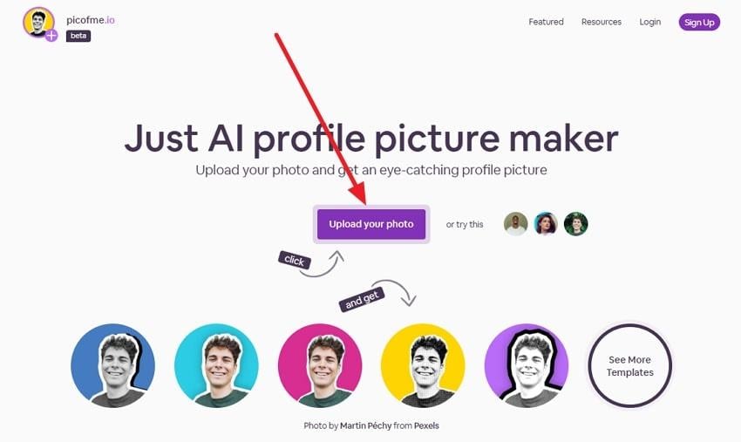Open the Resources menu item
This screenshot has height=442, width=741.
(x=602, y=22)
